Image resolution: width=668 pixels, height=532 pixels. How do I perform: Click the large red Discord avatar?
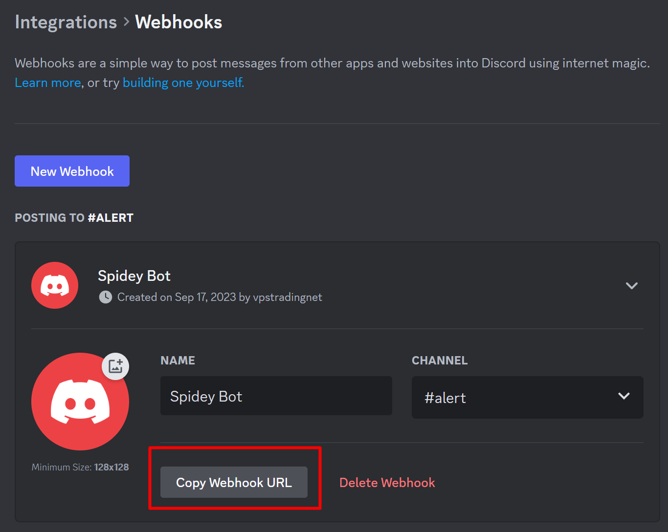(x=80, y=402)
